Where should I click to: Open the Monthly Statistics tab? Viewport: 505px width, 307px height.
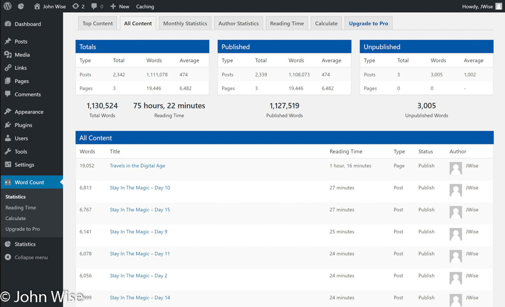click(185, 23)
